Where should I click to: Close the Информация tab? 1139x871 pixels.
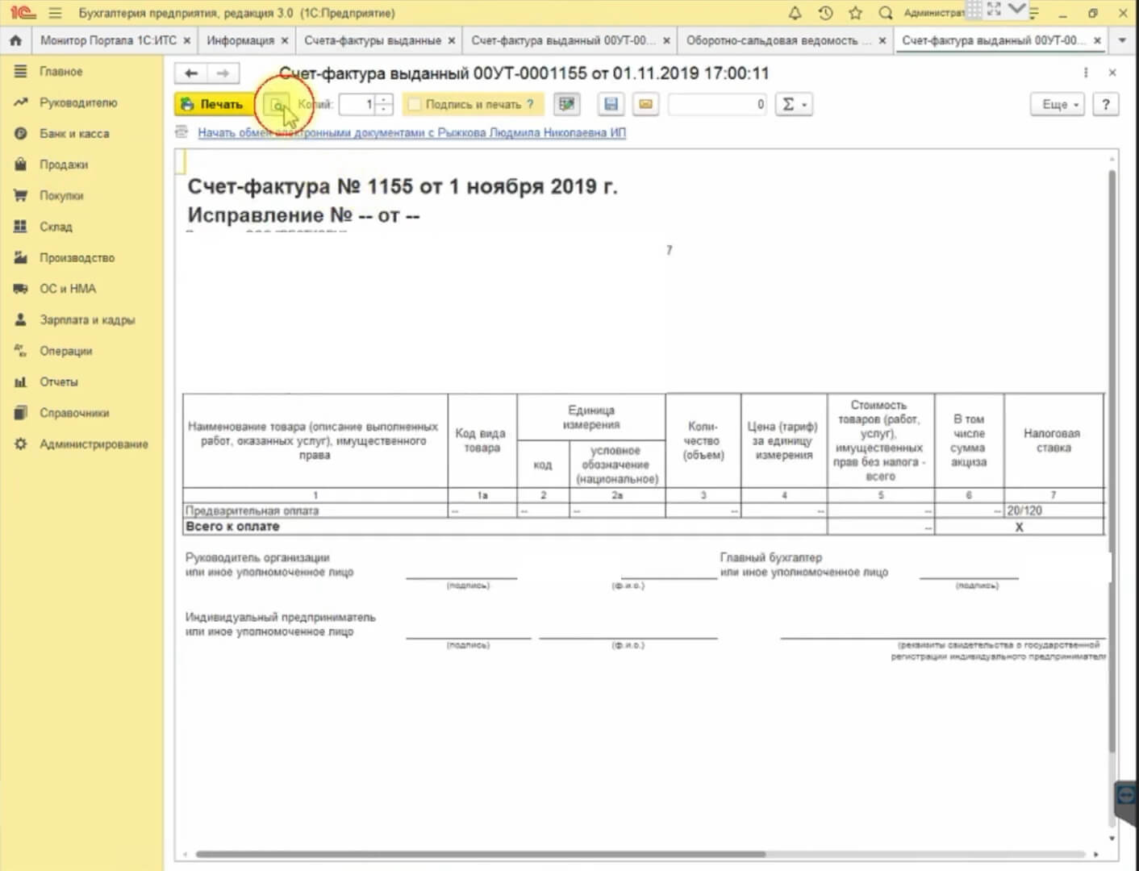tap(285, 40)
